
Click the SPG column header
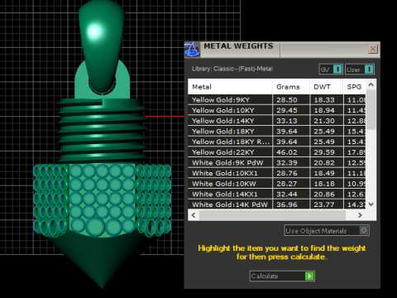coord(354,87)
